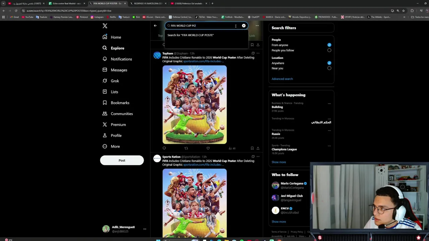Select Near you location radio option

(329, 68)
